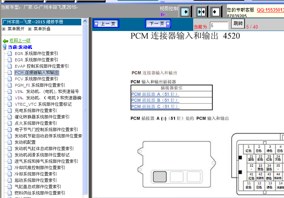Click page icon beside 燃料供给系统部件位置索引

[10, 193]
